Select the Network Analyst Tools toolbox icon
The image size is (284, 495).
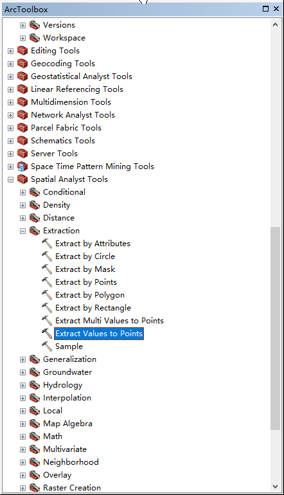click(x=22, y=115)
